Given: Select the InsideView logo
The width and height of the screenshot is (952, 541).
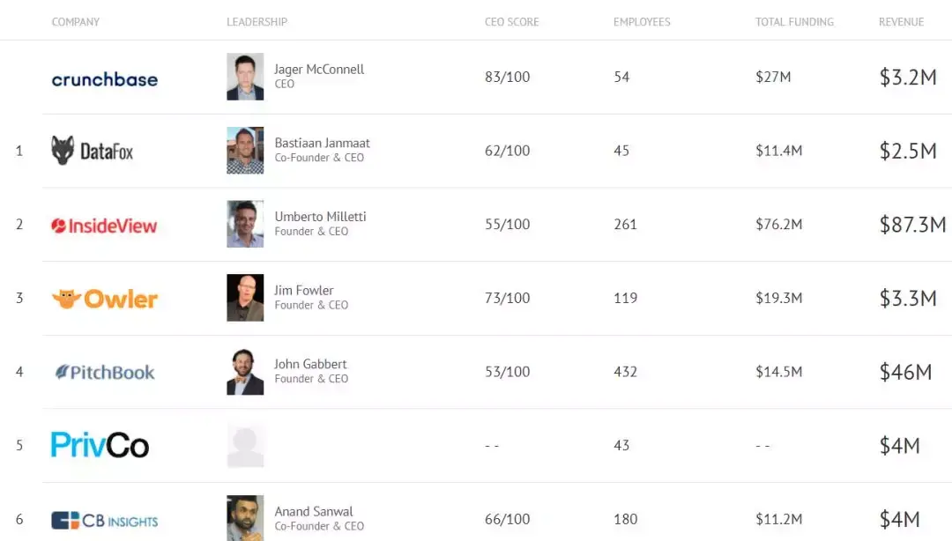Looking at the screenshot, I should pyautogui.click(x=104, y=226).
